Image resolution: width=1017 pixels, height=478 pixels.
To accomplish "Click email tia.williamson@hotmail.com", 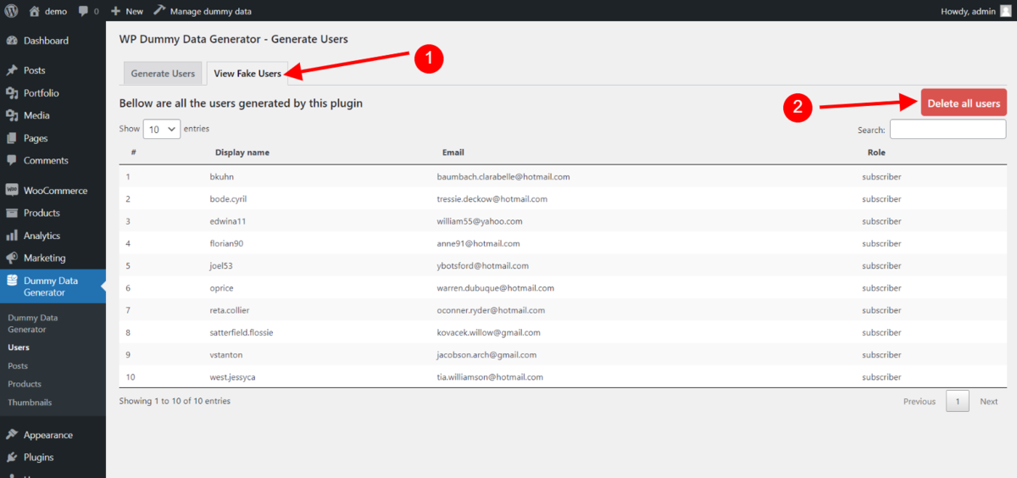I will pos(491,377).
